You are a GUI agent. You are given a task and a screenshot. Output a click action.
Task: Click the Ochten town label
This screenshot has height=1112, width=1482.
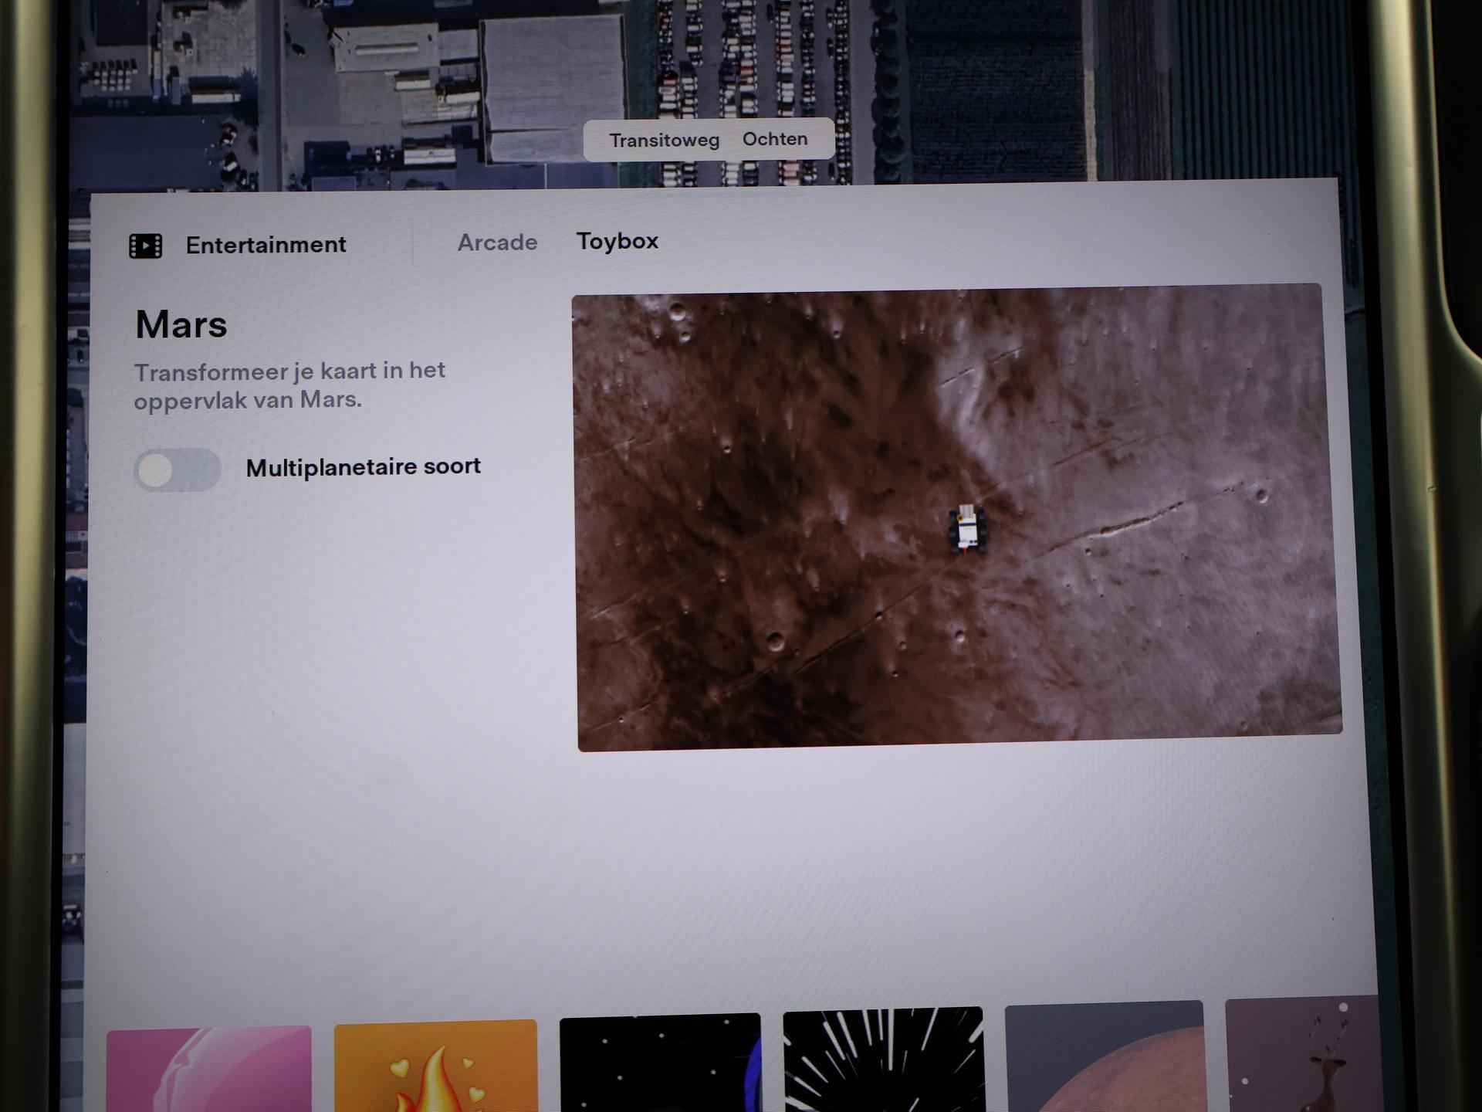click(775, 139)
